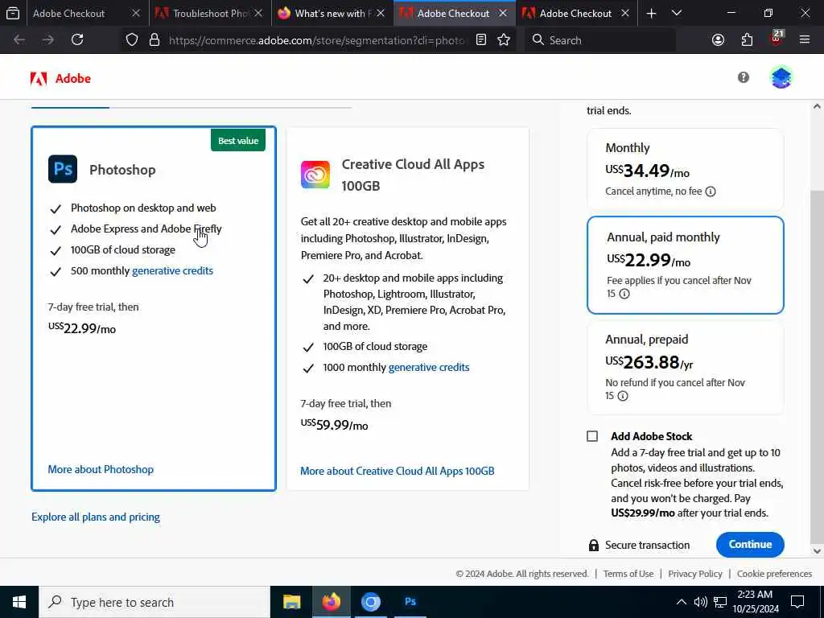
Task: Check the Add Adobe Stock checkbox
Action: [592, 436]
